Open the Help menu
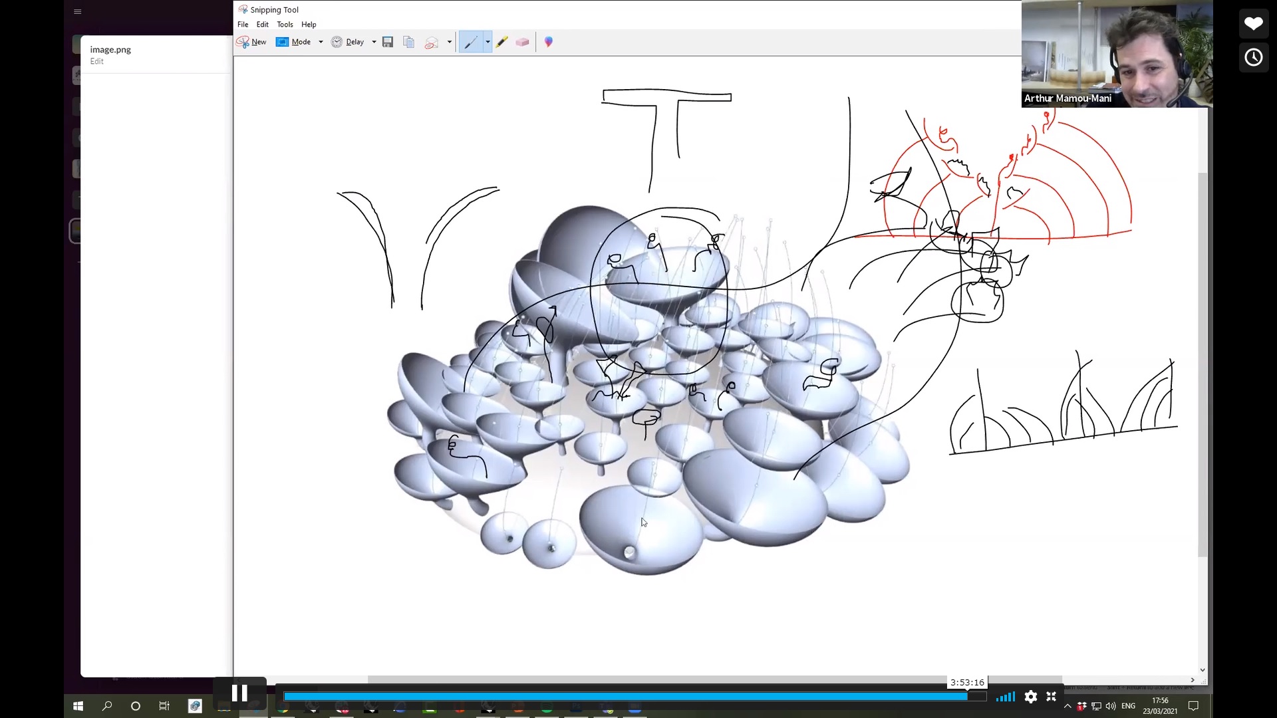Image resolution: width=1277 pixels, height=718 pixels. (x=309, y=25)
